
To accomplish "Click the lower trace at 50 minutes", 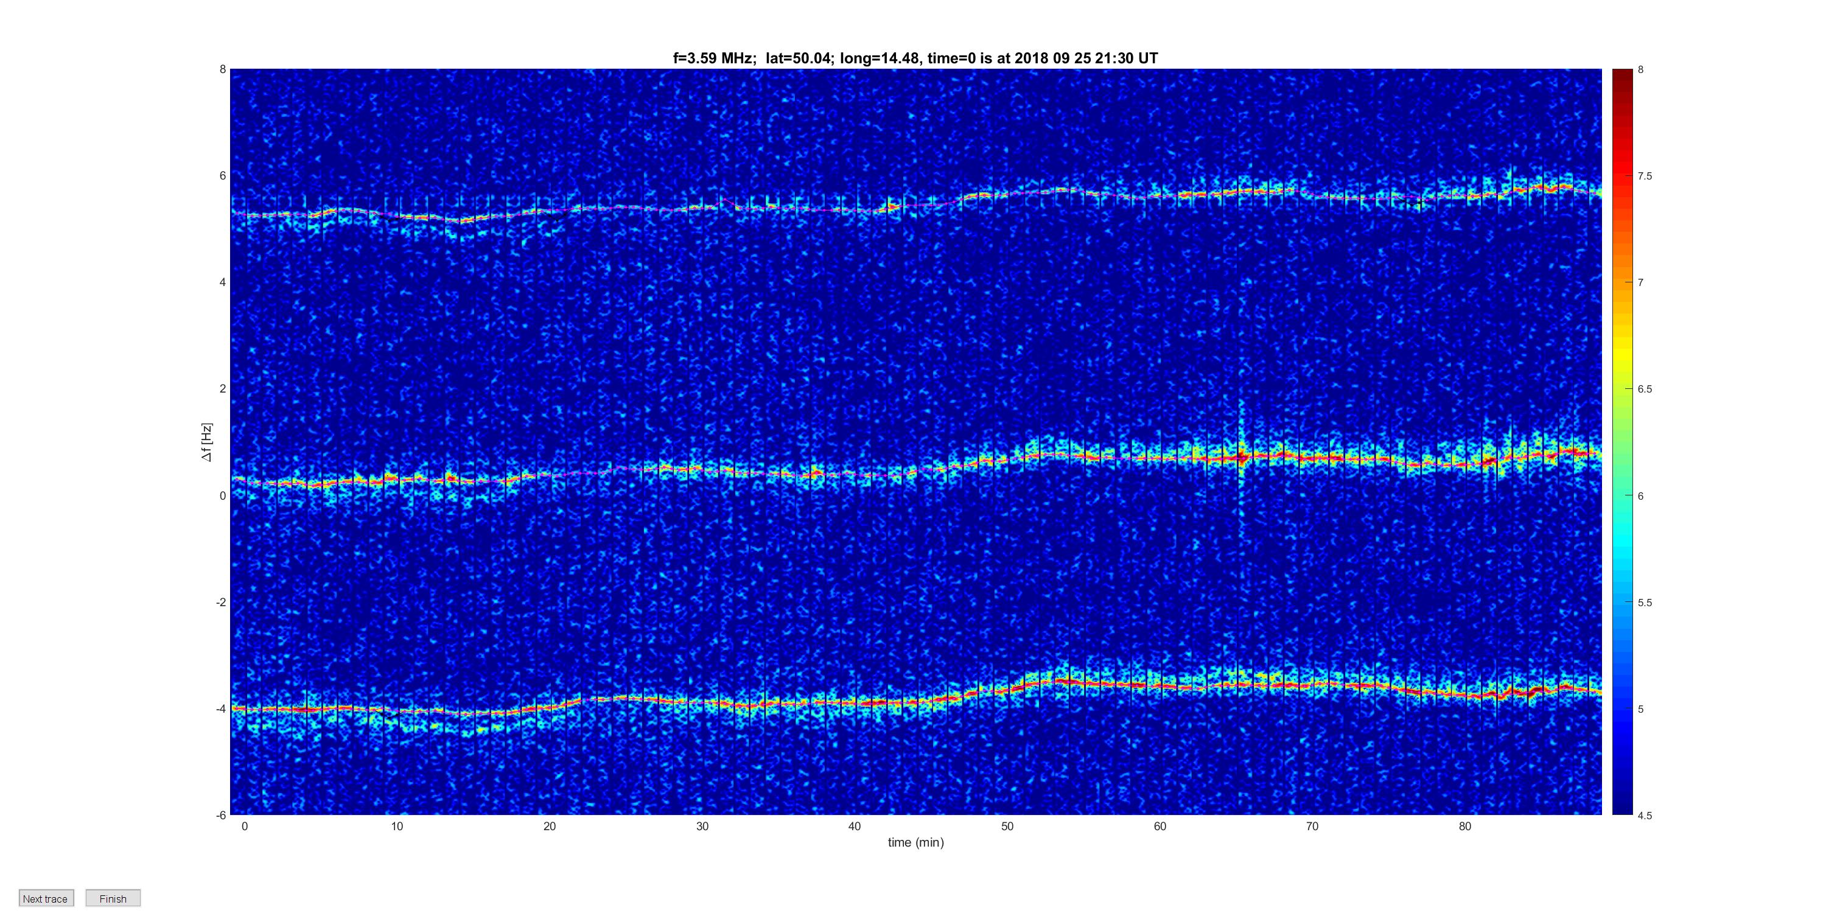I will [1007, 689].
